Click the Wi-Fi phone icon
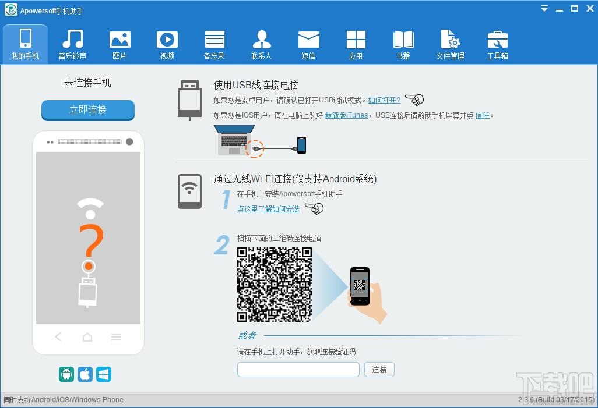This screenshot has width=598, height=408. point(189,191)
